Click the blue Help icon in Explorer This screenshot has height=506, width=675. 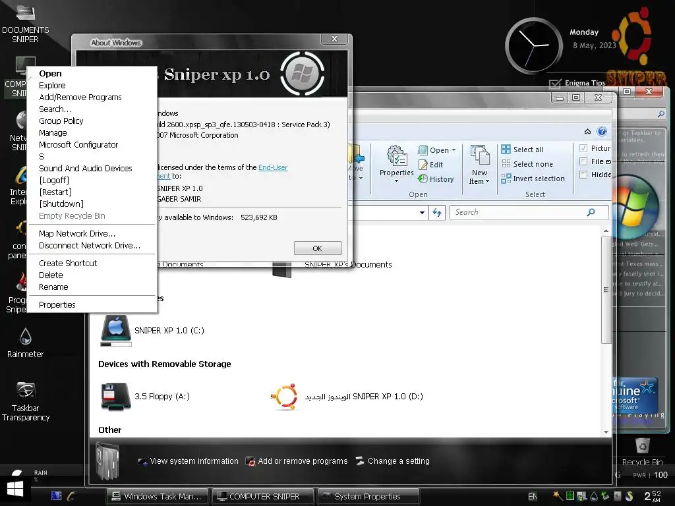(x=602, y=131)
